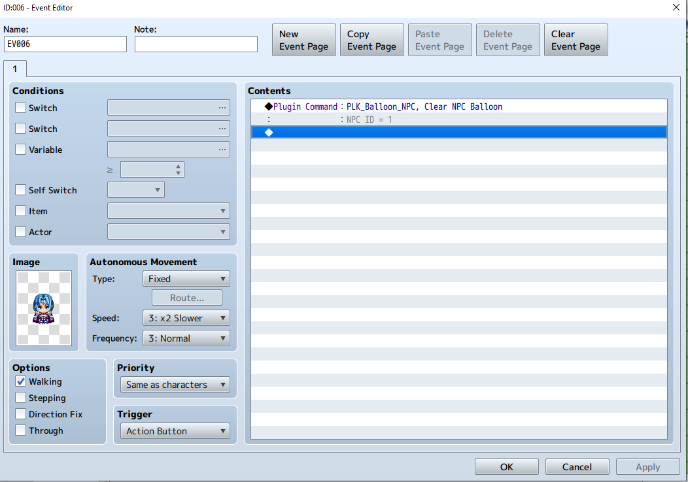Click the diamond marker on Plugin Command line
688x482 pixels.
pos(269,106)
